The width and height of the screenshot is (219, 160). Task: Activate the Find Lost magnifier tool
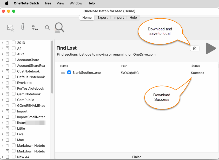coord(59,27)
